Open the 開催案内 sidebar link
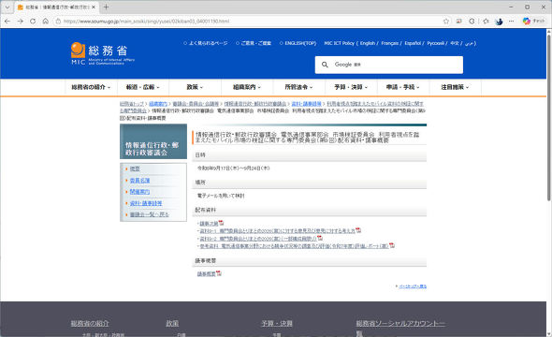552x337 pixels. (x=139, y=192)
